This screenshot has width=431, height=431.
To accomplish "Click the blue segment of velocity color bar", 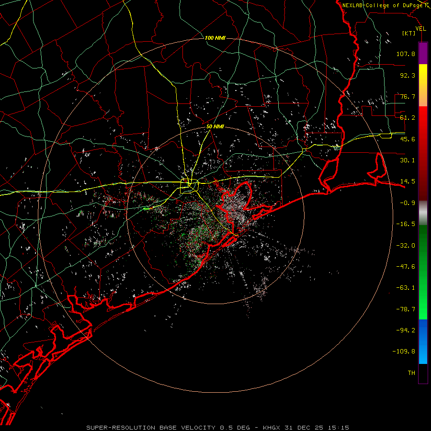I will pyautogui.click(x=423, y=341).
